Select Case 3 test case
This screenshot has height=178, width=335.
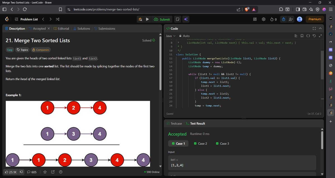pos(222,143)
